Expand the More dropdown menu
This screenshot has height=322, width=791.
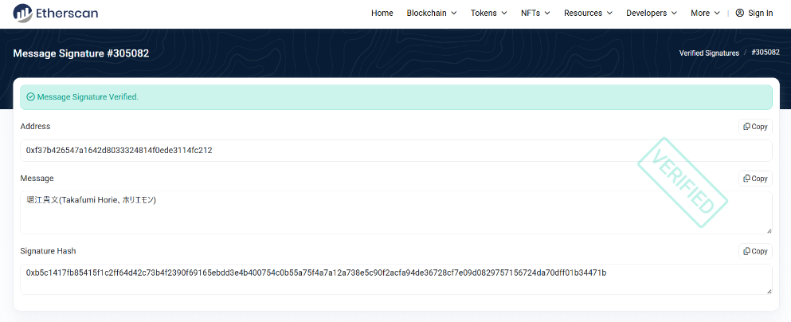click(705, 13)
